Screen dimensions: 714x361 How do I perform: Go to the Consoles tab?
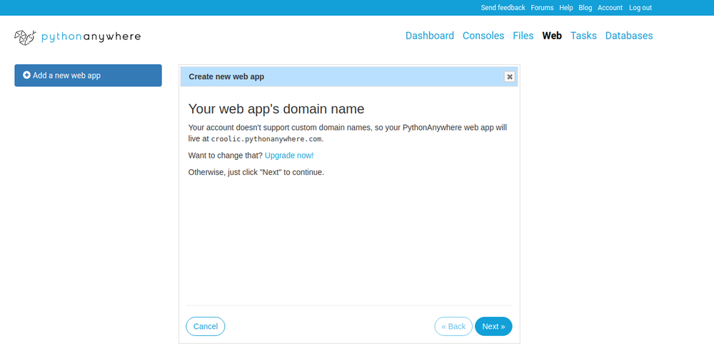[x=483, y=36]
